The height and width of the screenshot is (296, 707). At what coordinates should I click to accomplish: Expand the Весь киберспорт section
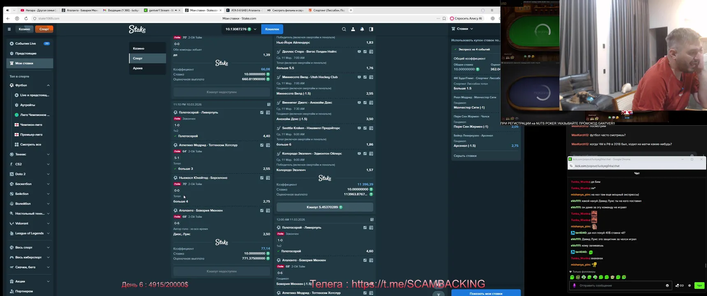pos(48,257)
